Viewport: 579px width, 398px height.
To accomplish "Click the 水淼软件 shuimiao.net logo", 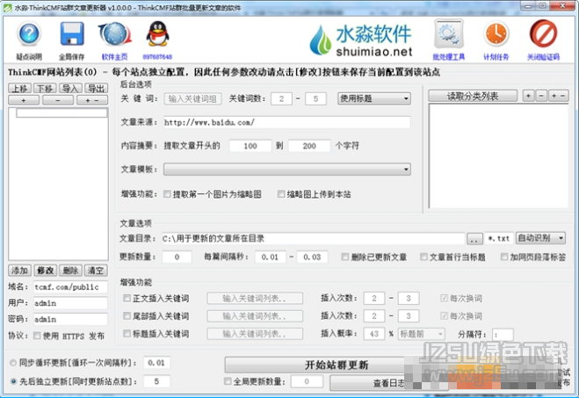I will pos(361,38).
